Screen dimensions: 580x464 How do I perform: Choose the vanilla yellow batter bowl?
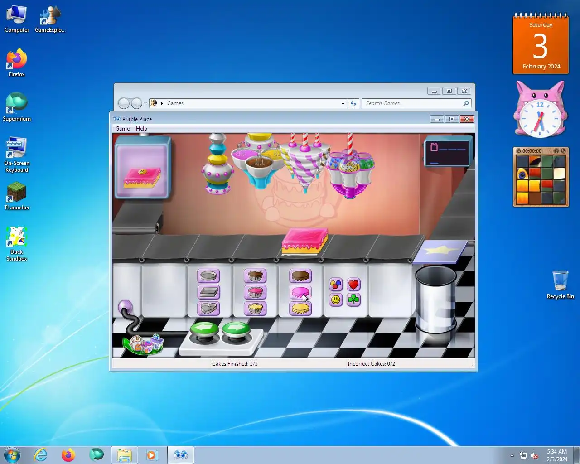point(255,309)
